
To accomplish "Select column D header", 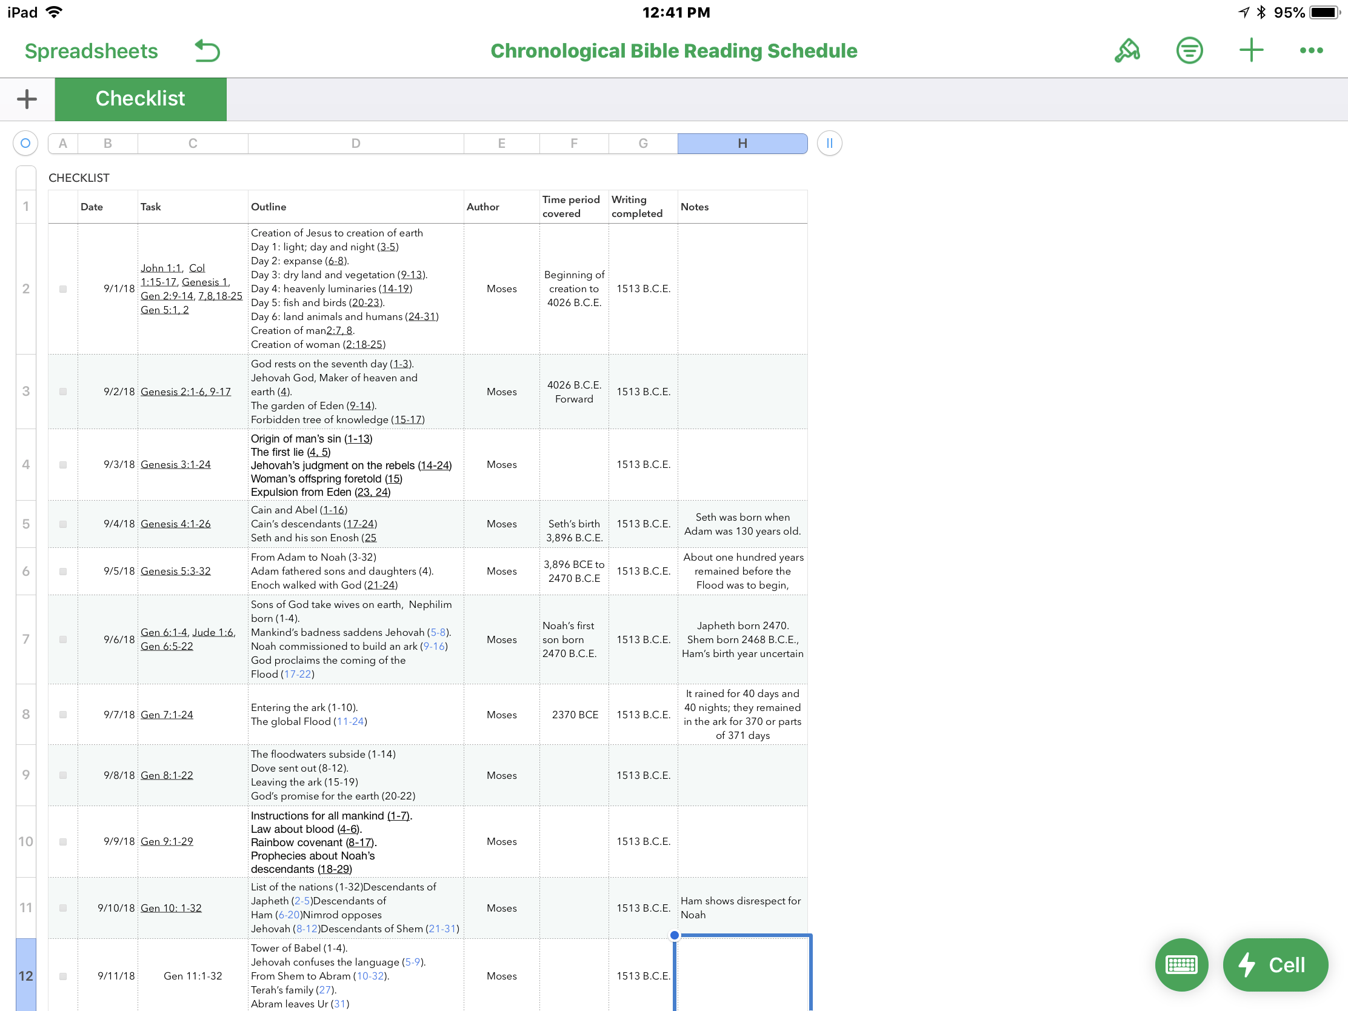I will coord(355,143).
